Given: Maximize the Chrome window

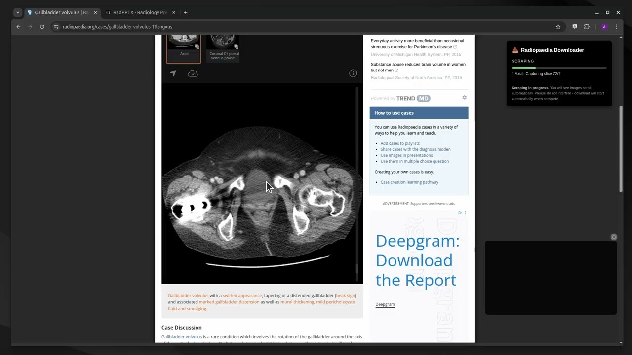Looking at the screenshot, I should coord(607,12).
